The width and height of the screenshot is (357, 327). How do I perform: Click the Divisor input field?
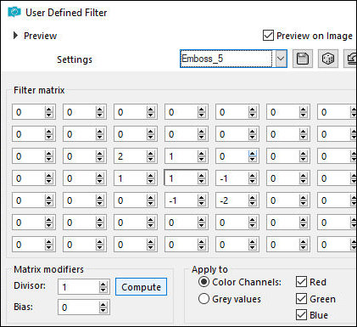pyautogui.click(x=79, y=287)
